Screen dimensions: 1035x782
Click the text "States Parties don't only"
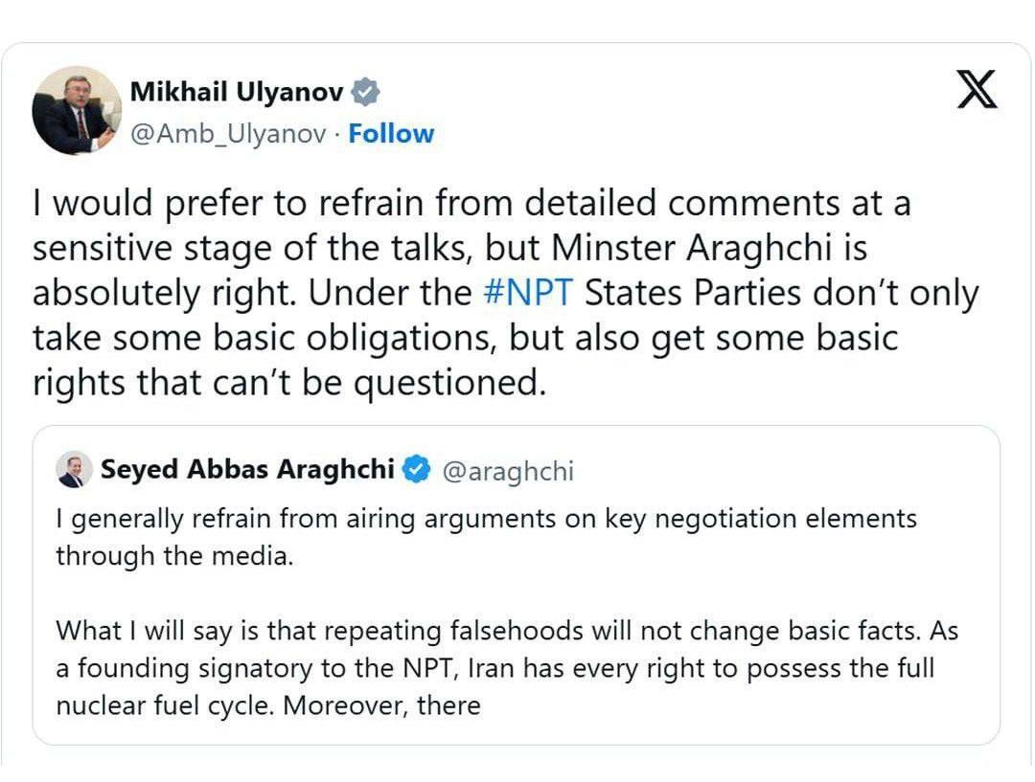tap(782, 293)
